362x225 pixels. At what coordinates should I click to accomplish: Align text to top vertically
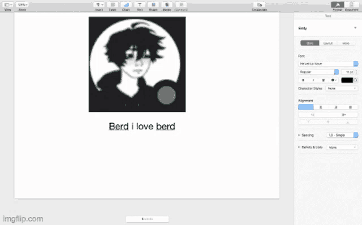pos(308,122)
